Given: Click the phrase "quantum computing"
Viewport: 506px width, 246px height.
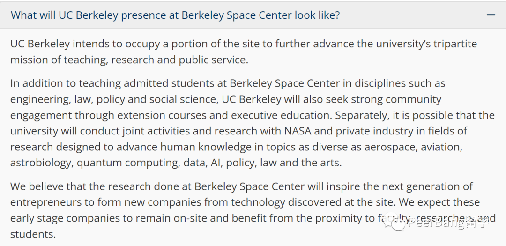Looking at the screenshot, I should [128, 164].
